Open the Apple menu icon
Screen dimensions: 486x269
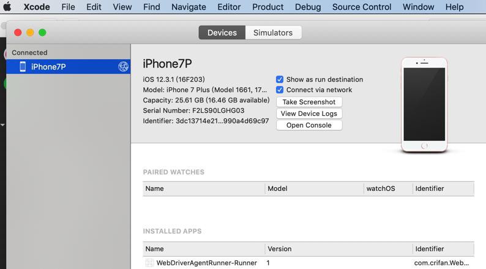point(7,7)
